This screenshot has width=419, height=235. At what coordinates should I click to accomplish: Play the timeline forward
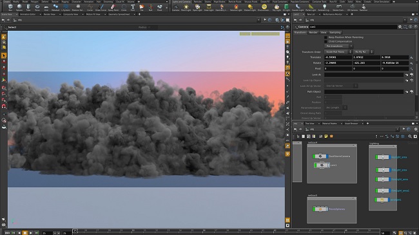coord(31,233)
